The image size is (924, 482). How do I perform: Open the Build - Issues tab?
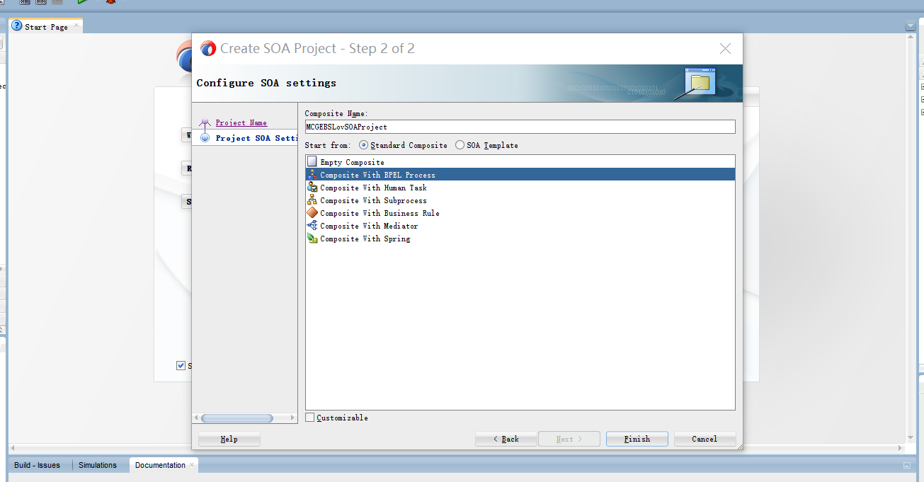37,465
